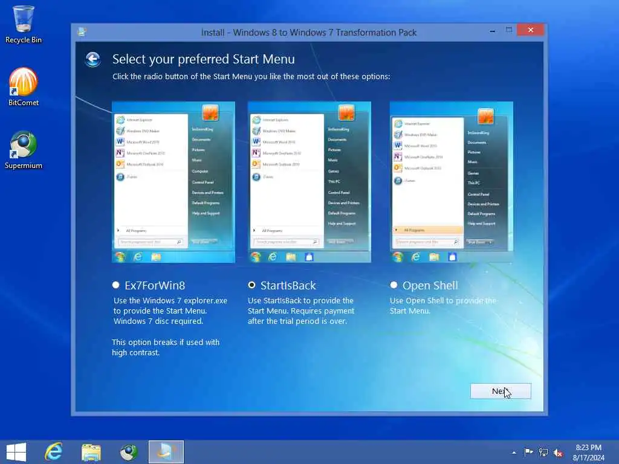Click 'Windows 7 disc required.' text

tap(158, 321)
